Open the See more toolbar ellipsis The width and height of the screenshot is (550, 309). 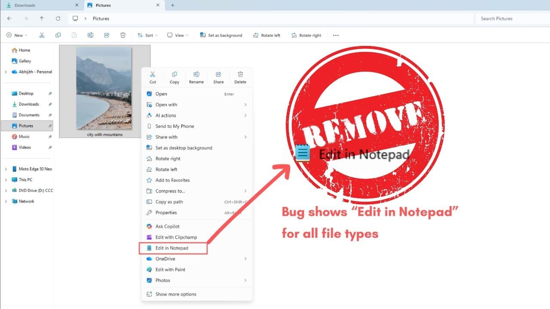click(335, 35)
